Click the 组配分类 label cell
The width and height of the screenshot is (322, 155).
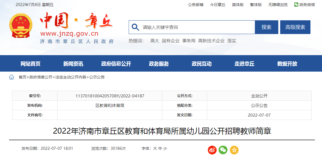pos(185,105)
